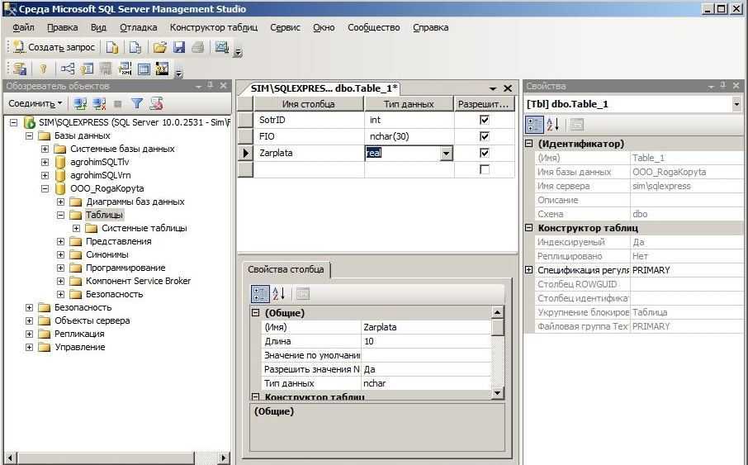Select the Безопасность folder under OOO_RogaKopyta
Image resolution: width=748 pixels, height=465 pixels.
click(115, 294)
